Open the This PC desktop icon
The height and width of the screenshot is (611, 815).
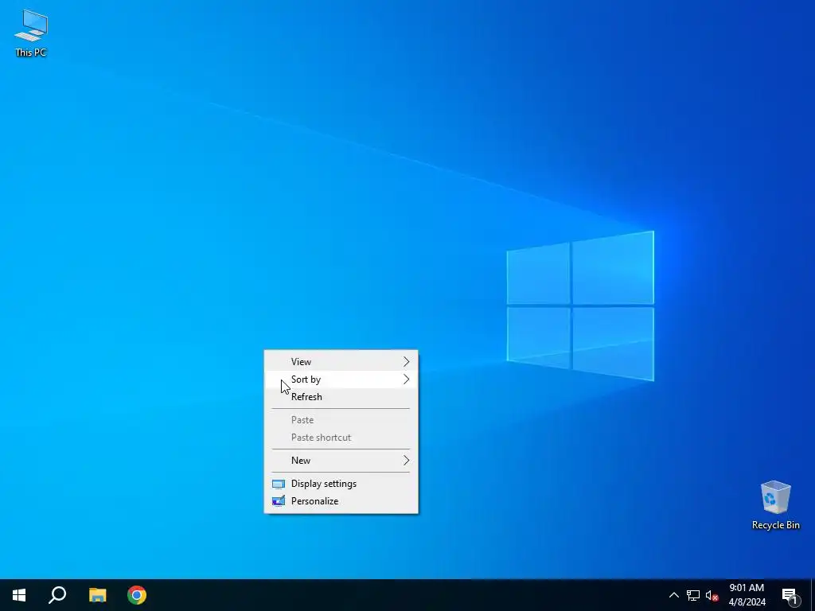point(31,32)
